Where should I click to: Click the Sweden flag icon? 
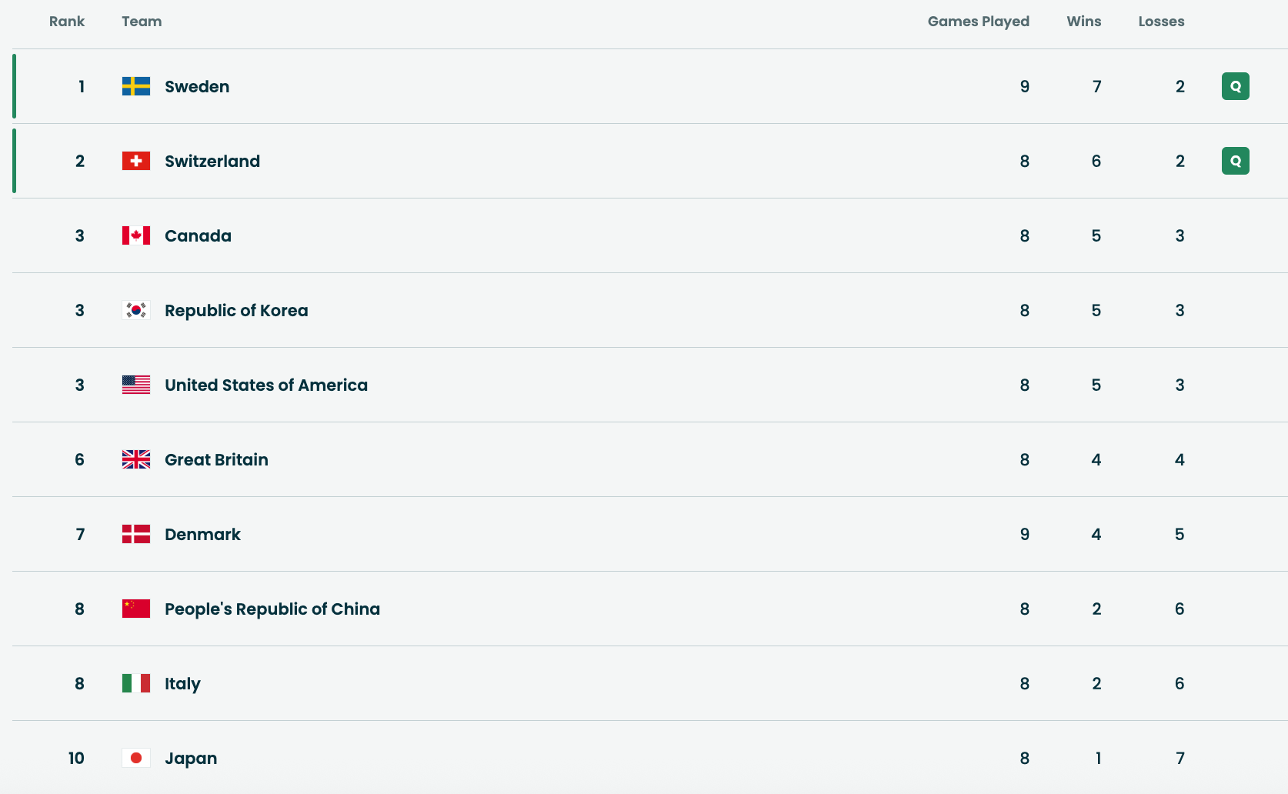[x=136, y=86]
